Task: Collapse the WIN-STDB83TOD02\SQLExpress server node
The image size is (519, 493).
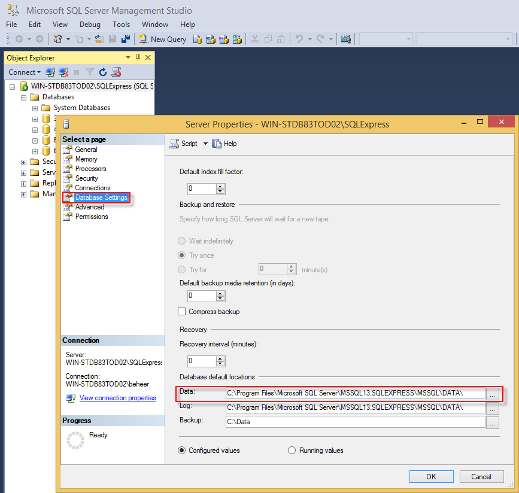Action: 12,87
